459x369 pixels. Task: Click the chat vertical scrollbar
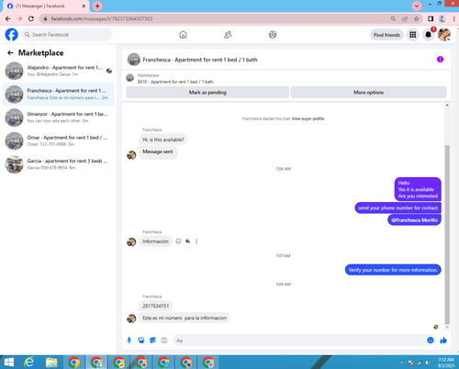click(447, 234)
